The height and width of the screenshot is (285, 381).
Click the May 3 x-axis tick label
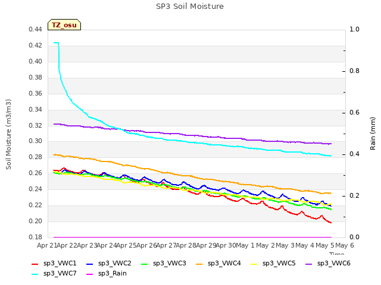pos(285,245)
